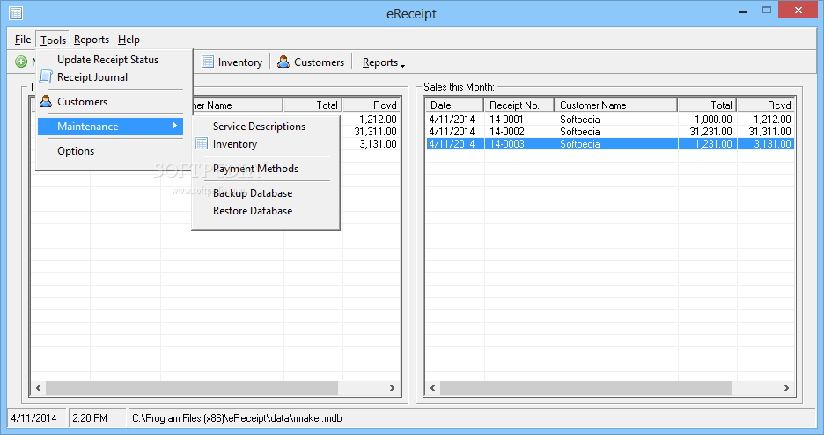Viewport: 824px width, 435px height.
Task: Sort by Customer Name in Sales this Month
Action: [x=615, y=105]
